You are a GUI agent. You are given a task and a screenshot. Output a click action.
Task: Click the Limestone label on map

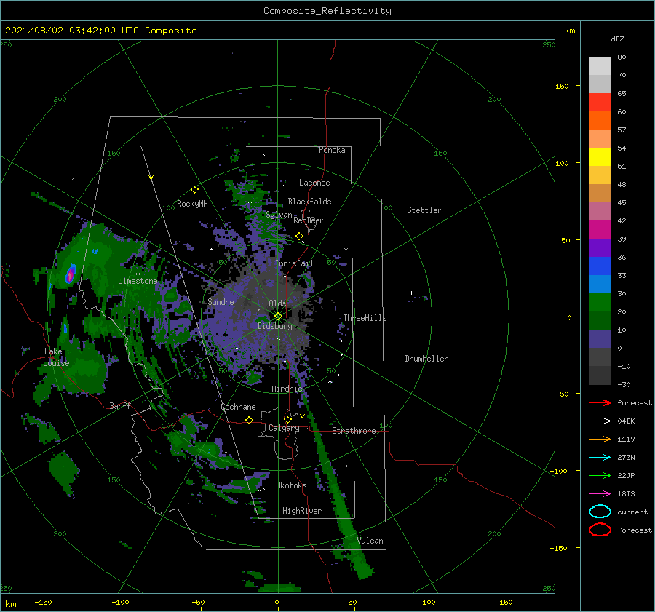[x=138, y=281]
